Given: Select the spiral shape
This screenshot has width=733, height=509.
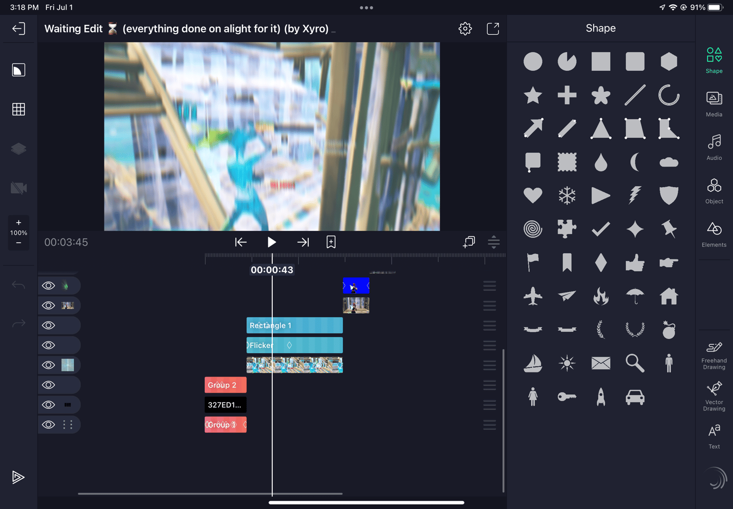Looking at the screenshot, I should [x=533, y=229].
